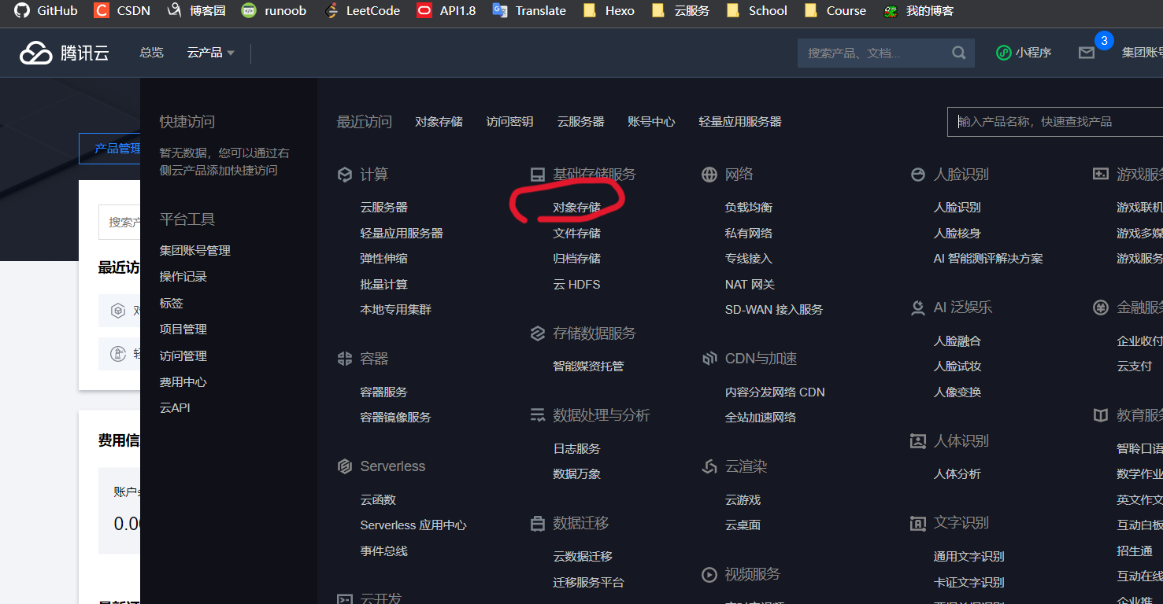1163x604 pixels.
Task: Open 内容分发网络 CDN
Action: click(x=775, y=392)
